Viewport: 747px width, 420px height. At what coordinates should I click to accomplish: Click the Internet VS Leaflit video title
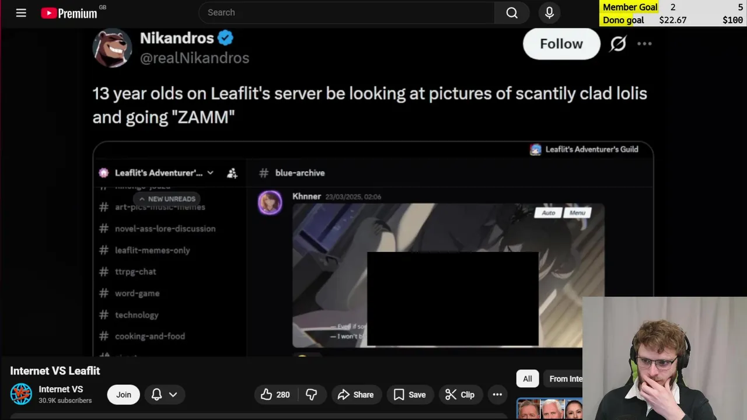pos(55,371)
